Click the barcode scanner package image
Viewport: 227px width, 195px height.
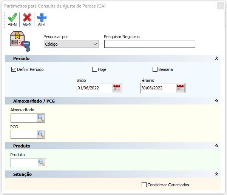click(20, 41)
